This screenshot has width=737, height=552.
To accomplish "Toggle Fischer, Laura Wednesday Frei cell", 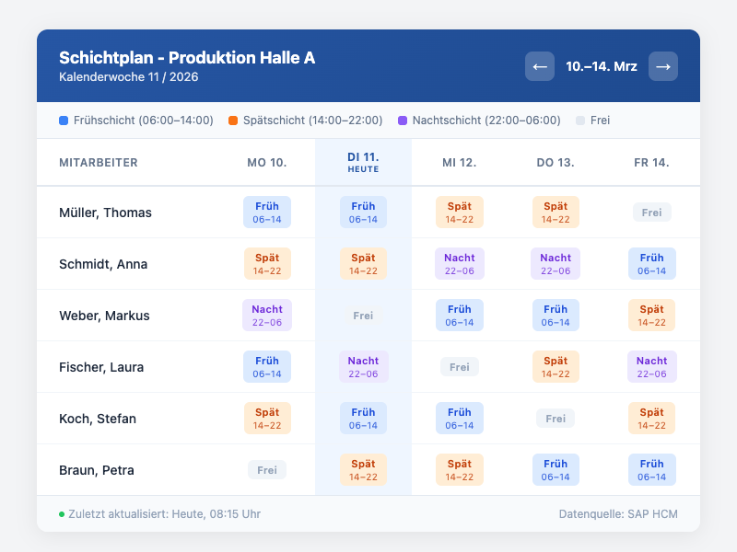I will tap(460, 366).
